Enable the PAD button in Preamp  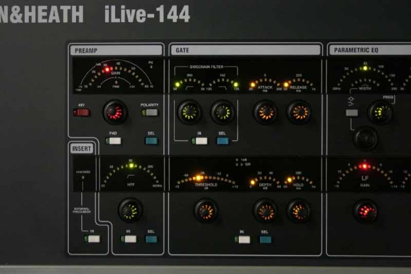click(x=113, y=140)
